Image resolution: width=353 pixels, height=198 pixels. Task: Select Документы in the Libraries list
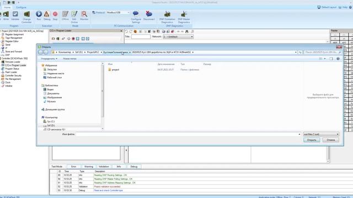point(53,94)
